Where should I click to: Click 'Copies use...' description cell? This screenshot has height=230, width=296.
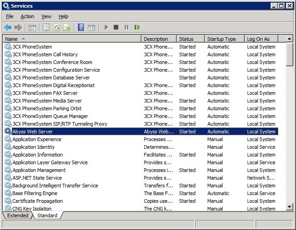point(158,201)
